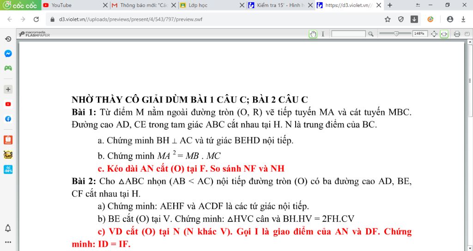This screenshot has width=473, height=251.
Task: Click heading NHỜ THẦY CÔ GIẢI DÙM
Action: pyautogui.click(x=189, y=100)
